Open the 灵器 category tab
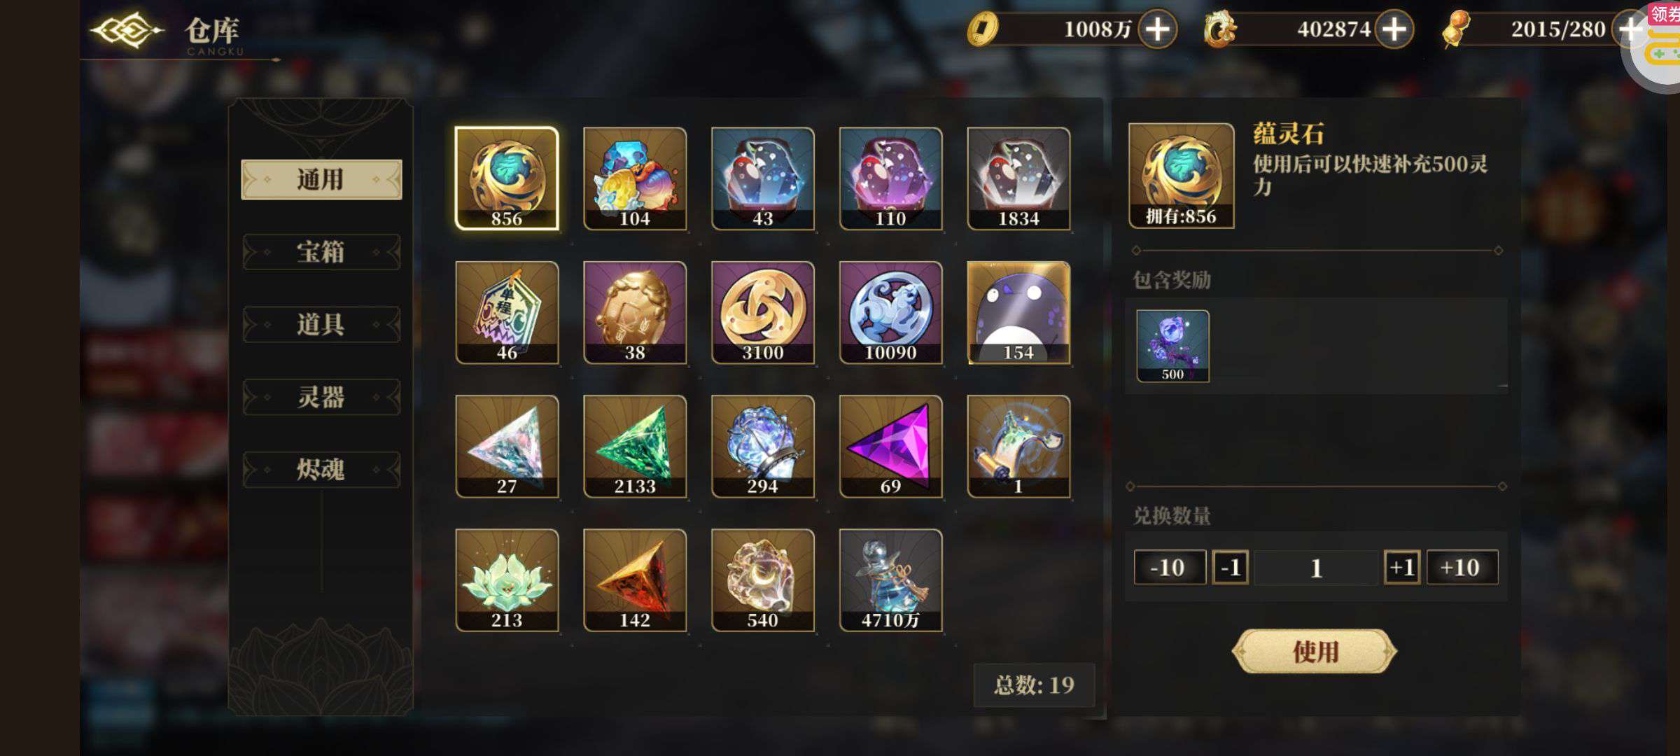 [x=321, y=397]
